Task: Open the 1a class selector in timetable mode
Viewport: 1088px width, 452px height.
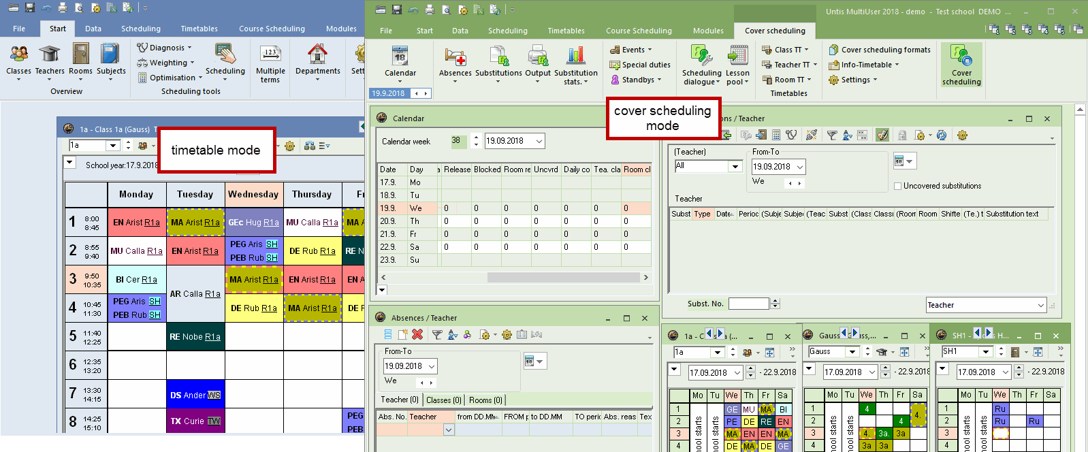Action: (95, 145)
